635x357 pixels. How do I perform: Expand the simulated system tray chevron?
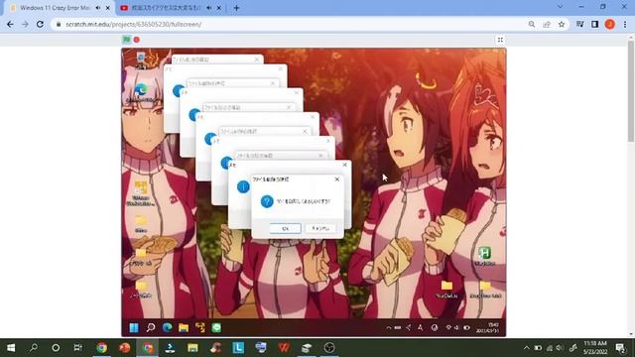[x=388, y=327]
